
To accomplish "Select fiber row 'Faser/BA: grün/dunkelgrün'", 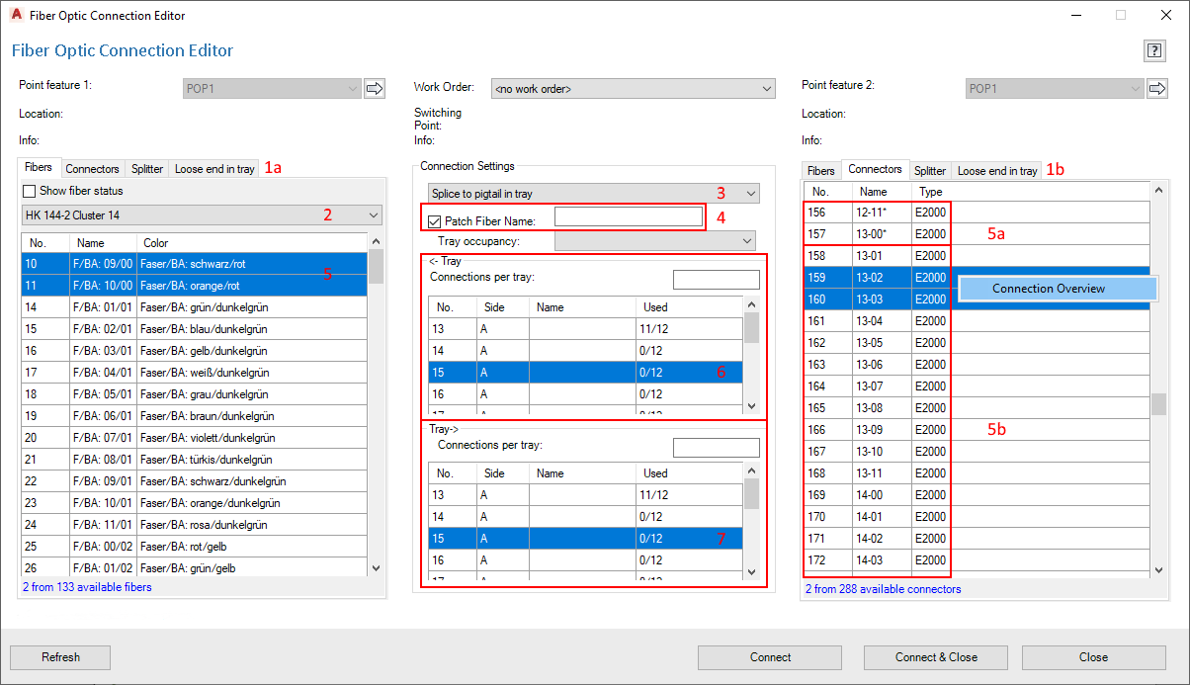I will coord(195,307).
